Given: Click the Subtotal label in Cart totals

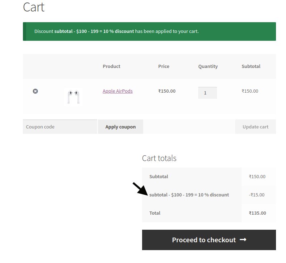Looking at the screenshot, I should pyautogui.click(x=159, y=176).
